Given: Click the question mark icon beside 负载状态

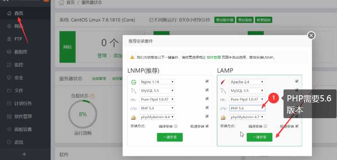Looking at the screenshot, I should point(92,96).
